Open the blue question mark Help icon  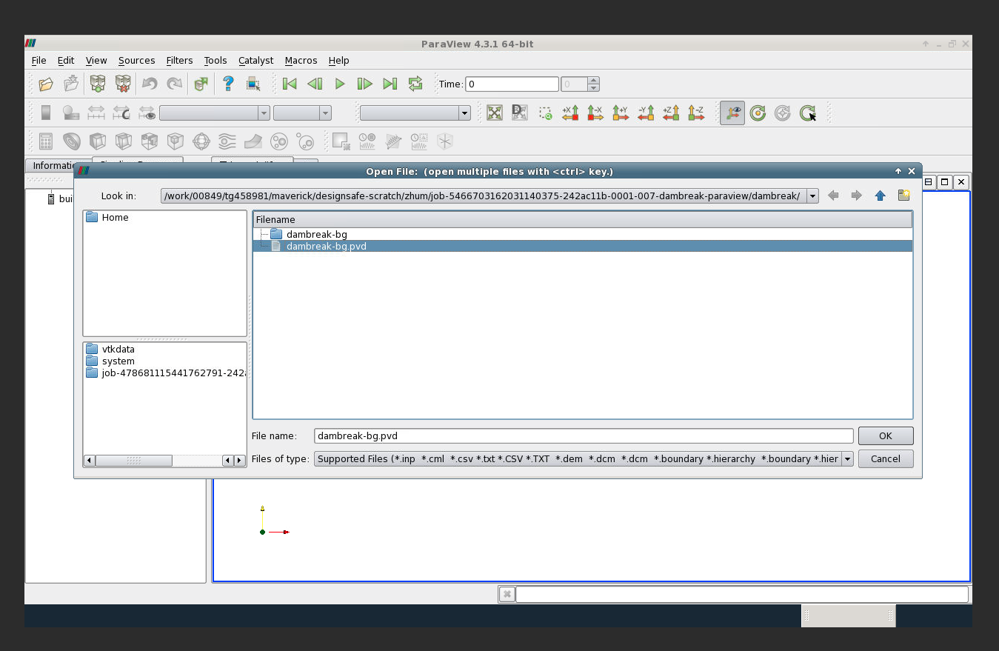pos(228,84)
